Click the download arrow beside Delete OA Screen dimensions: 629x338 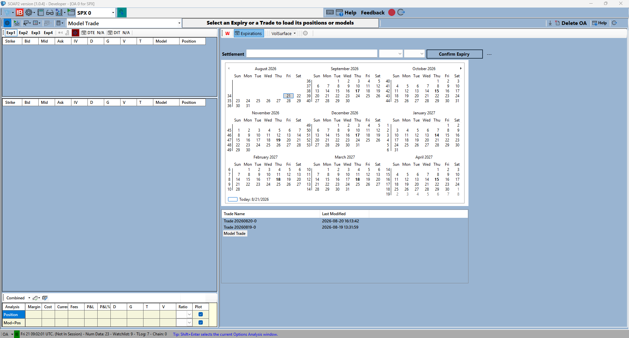[x=550, y=23]
